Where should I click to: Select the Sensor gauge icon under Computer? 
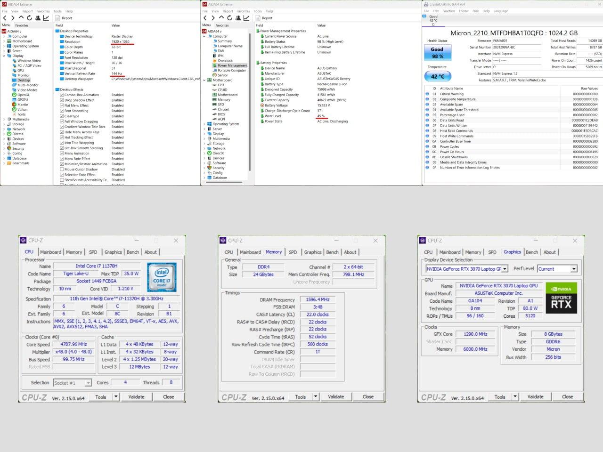tap(214, 75)
